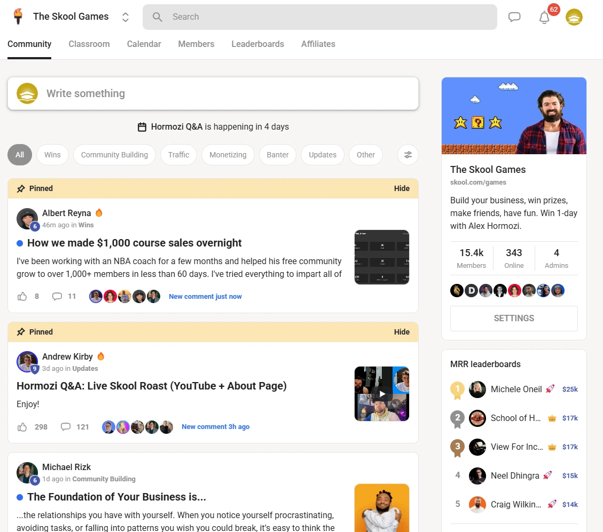Open the Hormozi Q&A event link

[x=177, y=127]
